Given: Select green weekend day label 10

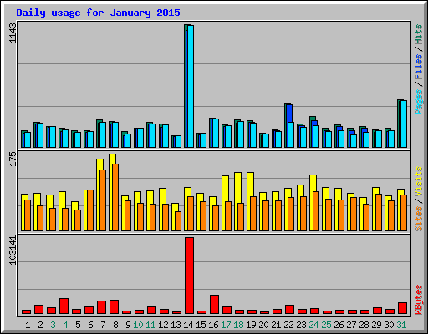Looking at the screenshot, I should pyautogui.click(x=138, y=325).
